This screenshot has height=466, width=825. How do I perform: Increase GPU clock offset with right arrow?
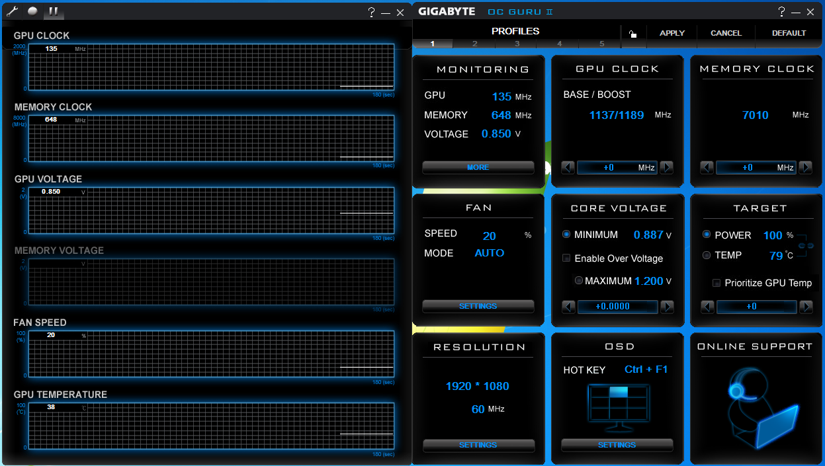click(667, 168)
